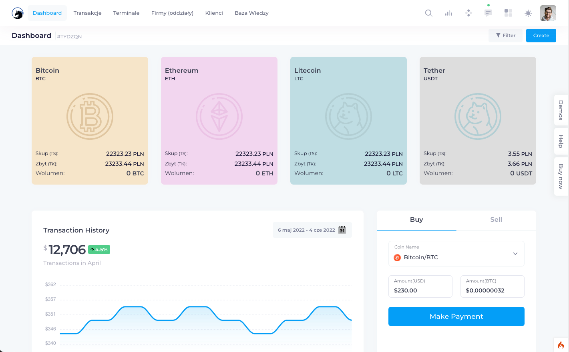Click the Litecoin card dog icon
Image resolution: width=569 pixels, height=352 pixels.
(x=348, y=117)
